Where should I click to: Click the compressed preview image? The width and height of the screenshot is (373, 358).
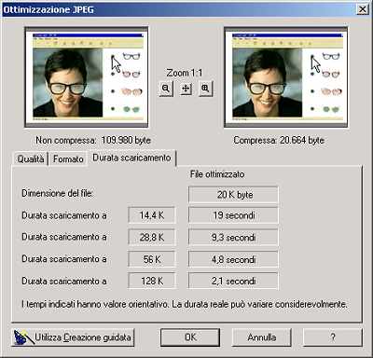pos(286,77)
